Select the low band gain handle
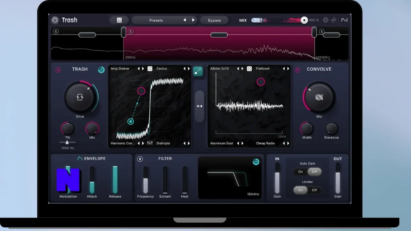Image resolution: width=411 pixels, height=231 pixels. pyautogui.click(x=87, y=35)
